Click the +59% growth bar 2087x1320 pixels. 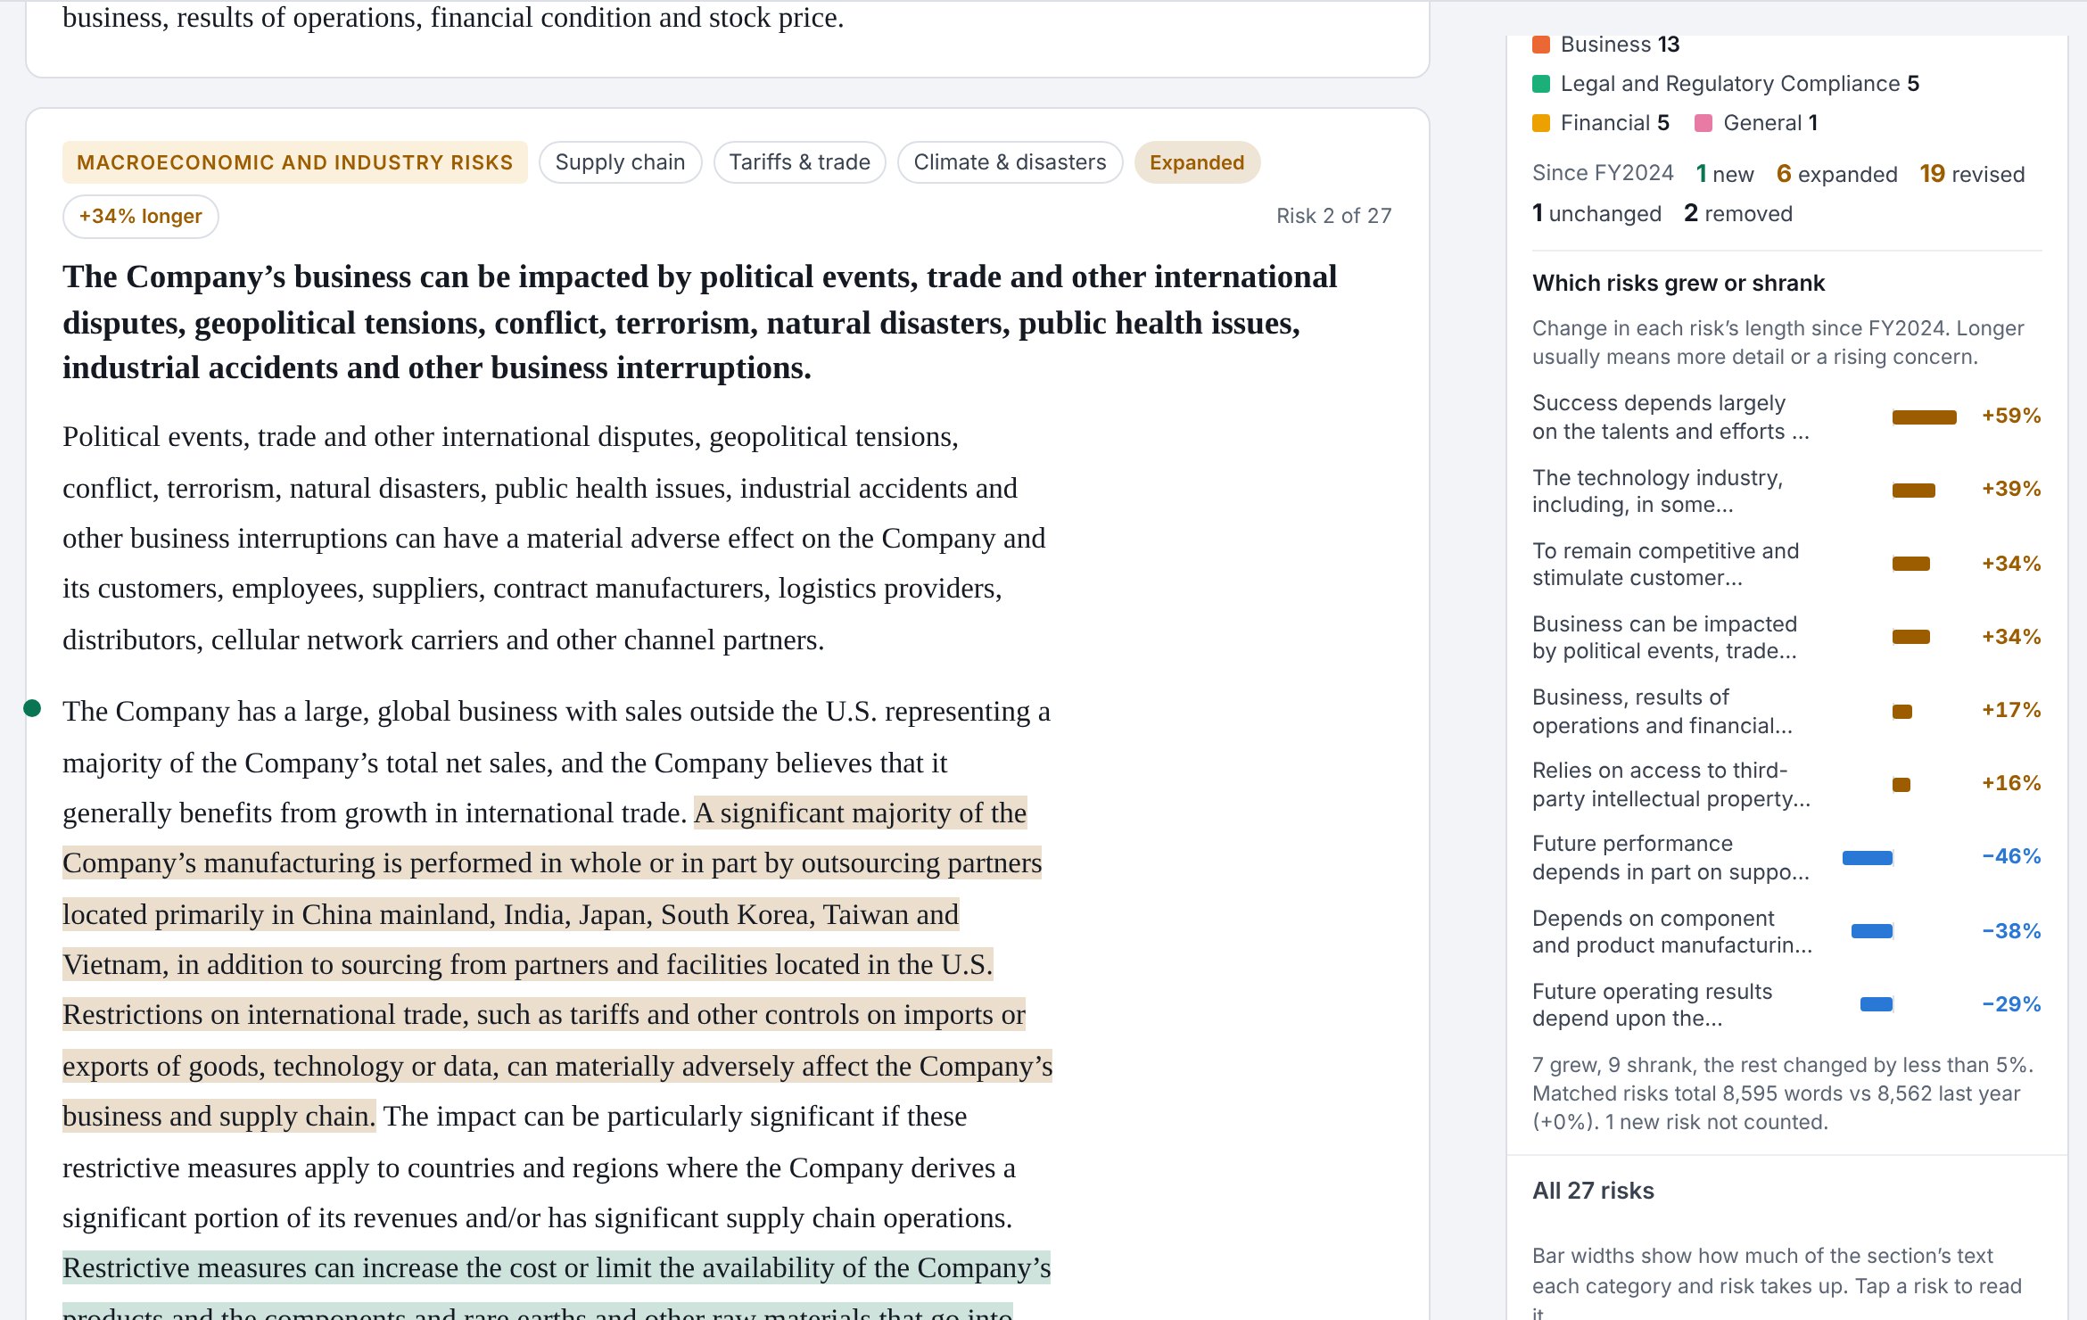coord(1924,417)
